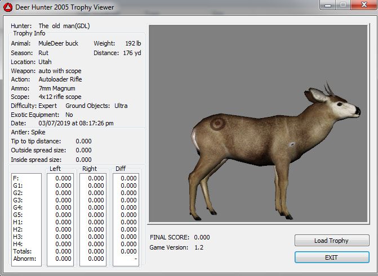Image resolution: width=378 pixels, height=276 pixels.
Task: Click the 7mm Magnum ammo value
Action: (56, 88)
